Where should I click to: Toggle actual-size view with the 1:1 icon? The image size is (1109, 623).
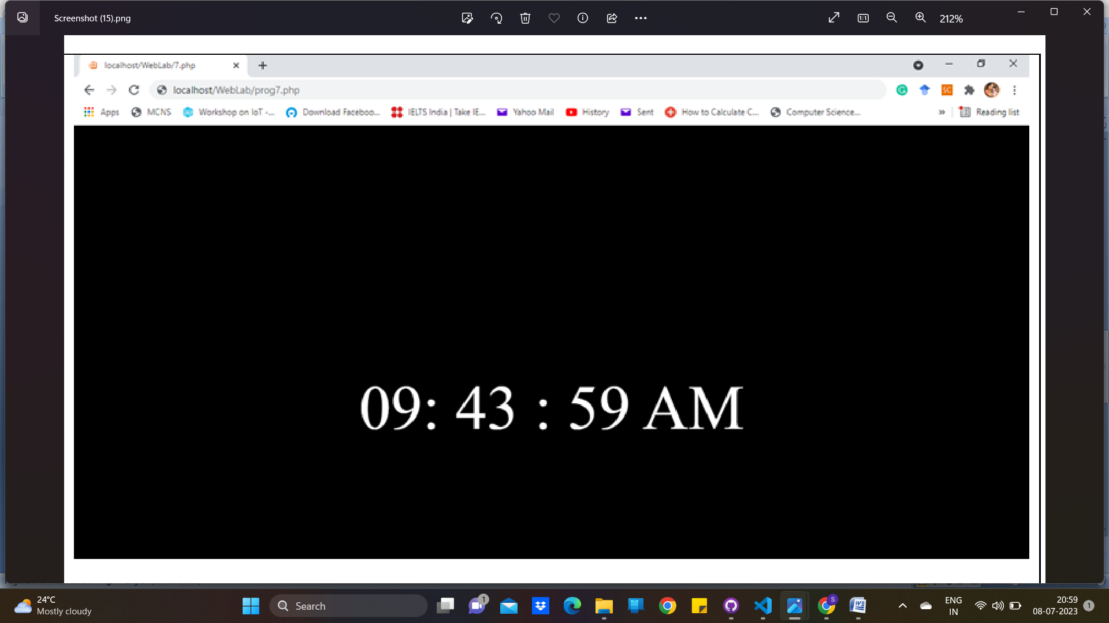tap(862, 18)
